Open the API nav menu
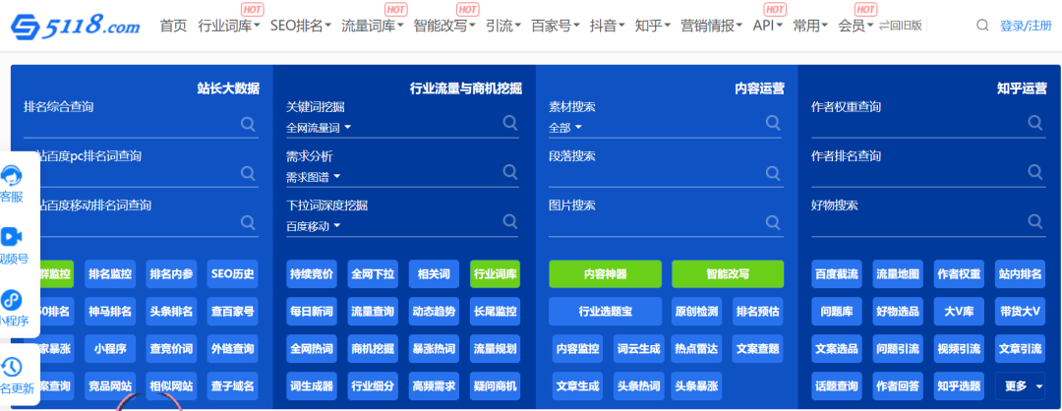Viewport: 1062px width, 411px height. coord(768,26)
